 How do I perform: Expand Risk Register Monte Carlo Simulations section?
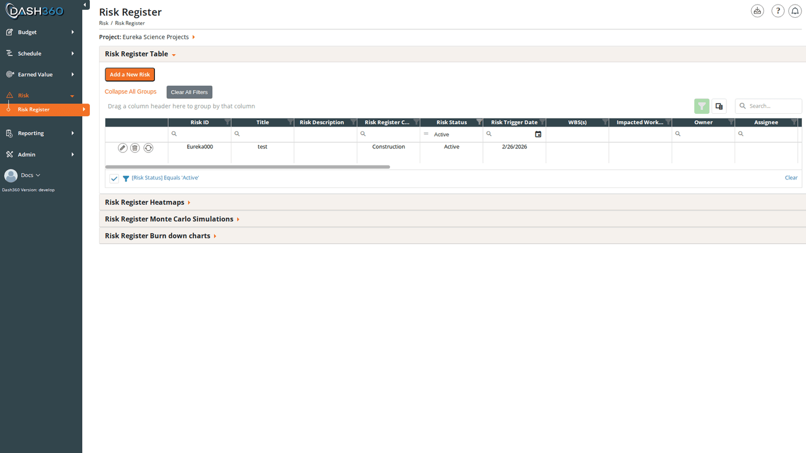[x=172, y=219]
